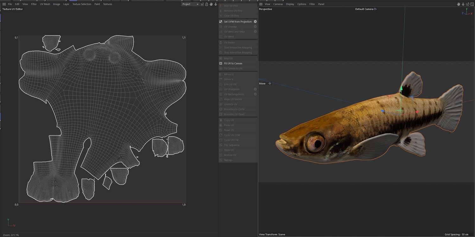Open the viewport Cameras menu
The image size is (475, 237).
pos(278,4)
